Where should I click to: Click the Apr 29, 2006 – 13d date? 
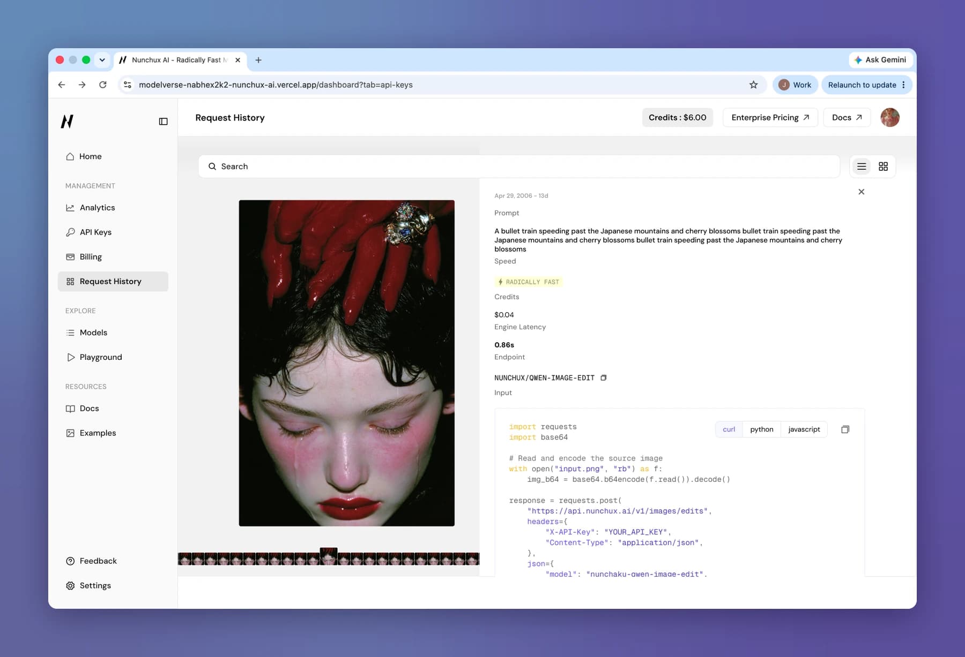(521, 196)
